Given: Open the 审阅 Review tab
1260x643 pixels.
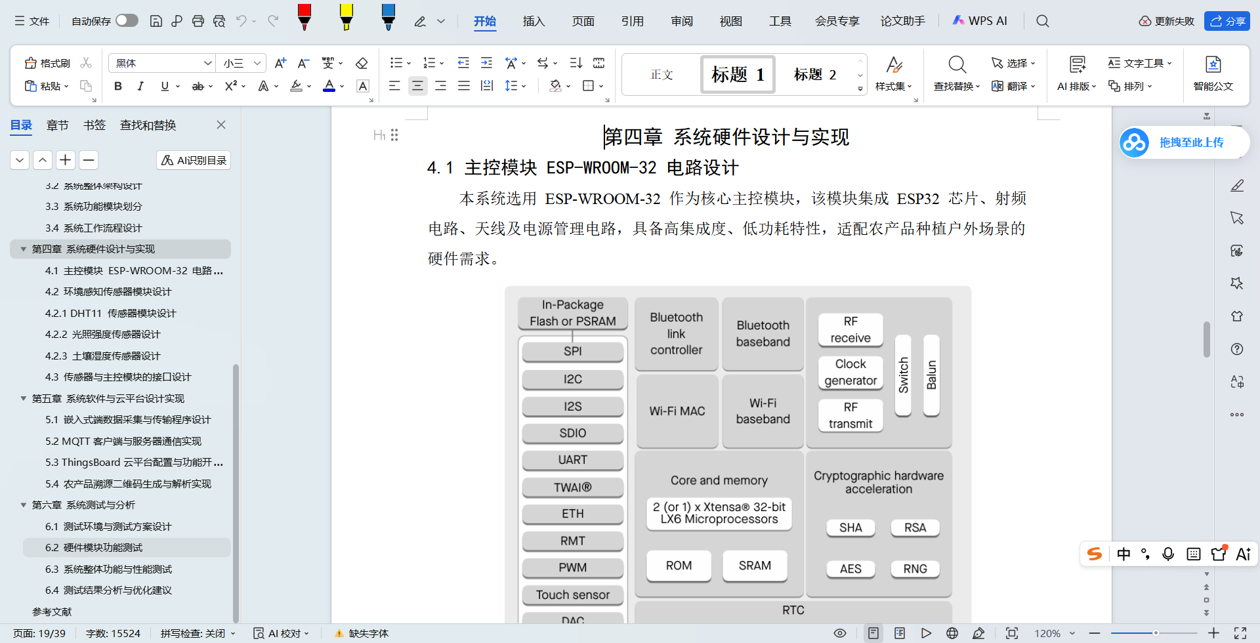Looking at the screenshot, I should click(x=682, y=21).
